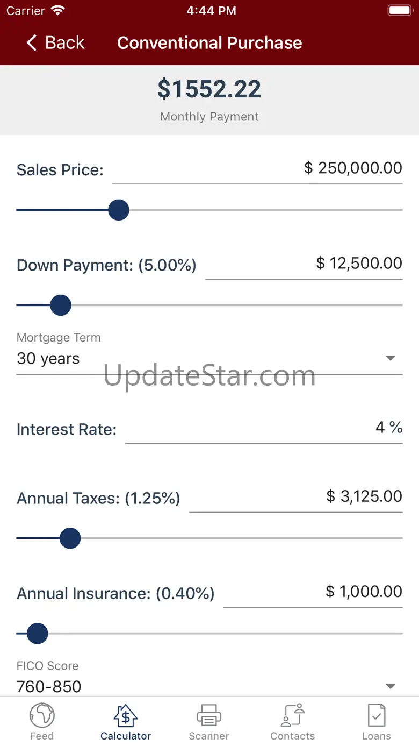Expand the Mortgage Term dropdown arrow
This screenshot has height=746, width=419.
tap(391, 358)
